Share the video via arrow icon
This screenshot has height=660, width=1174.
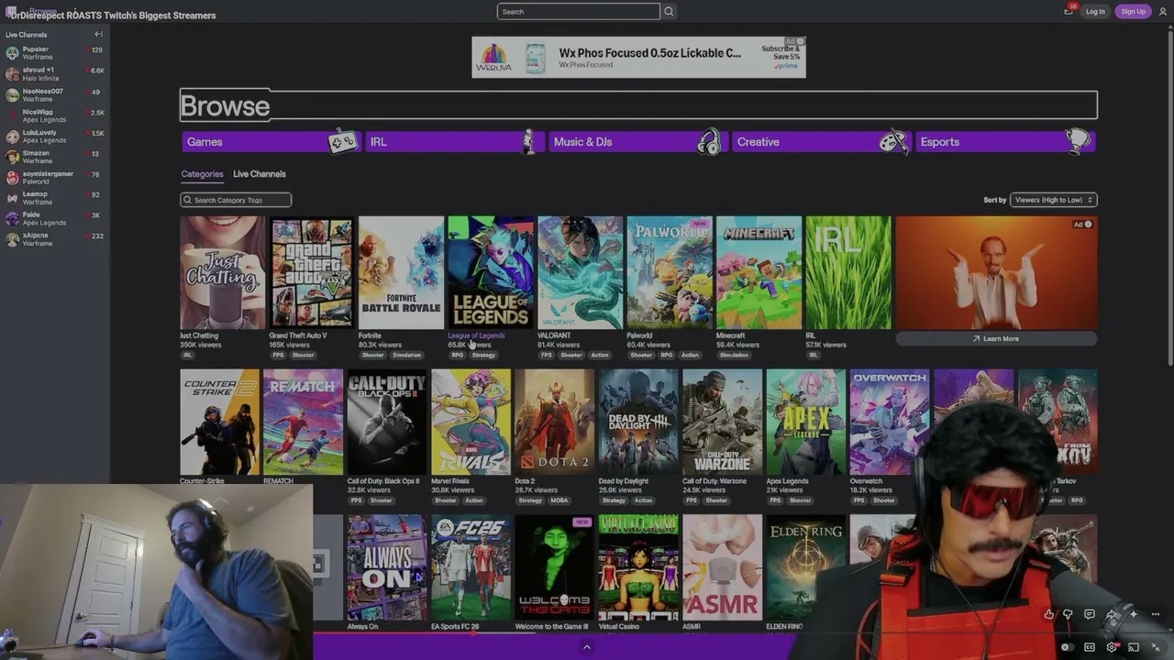click(x=1112, y=614)
